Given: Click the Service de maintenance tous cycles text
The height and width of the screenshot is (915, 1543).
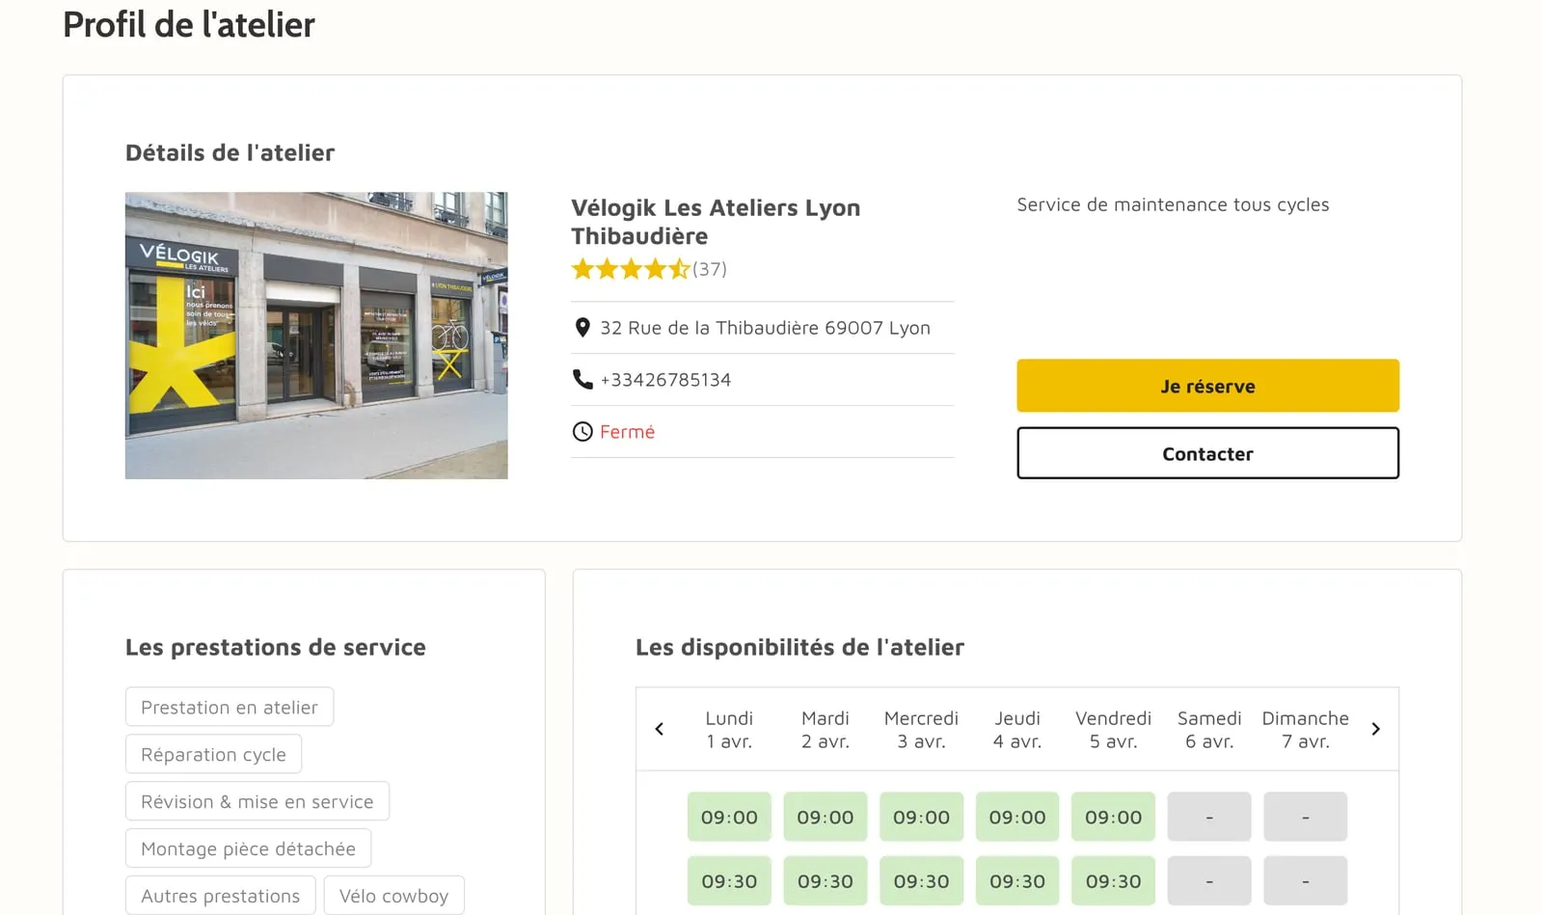Looking at the screenshot, I should click(x=1173, y=204).
